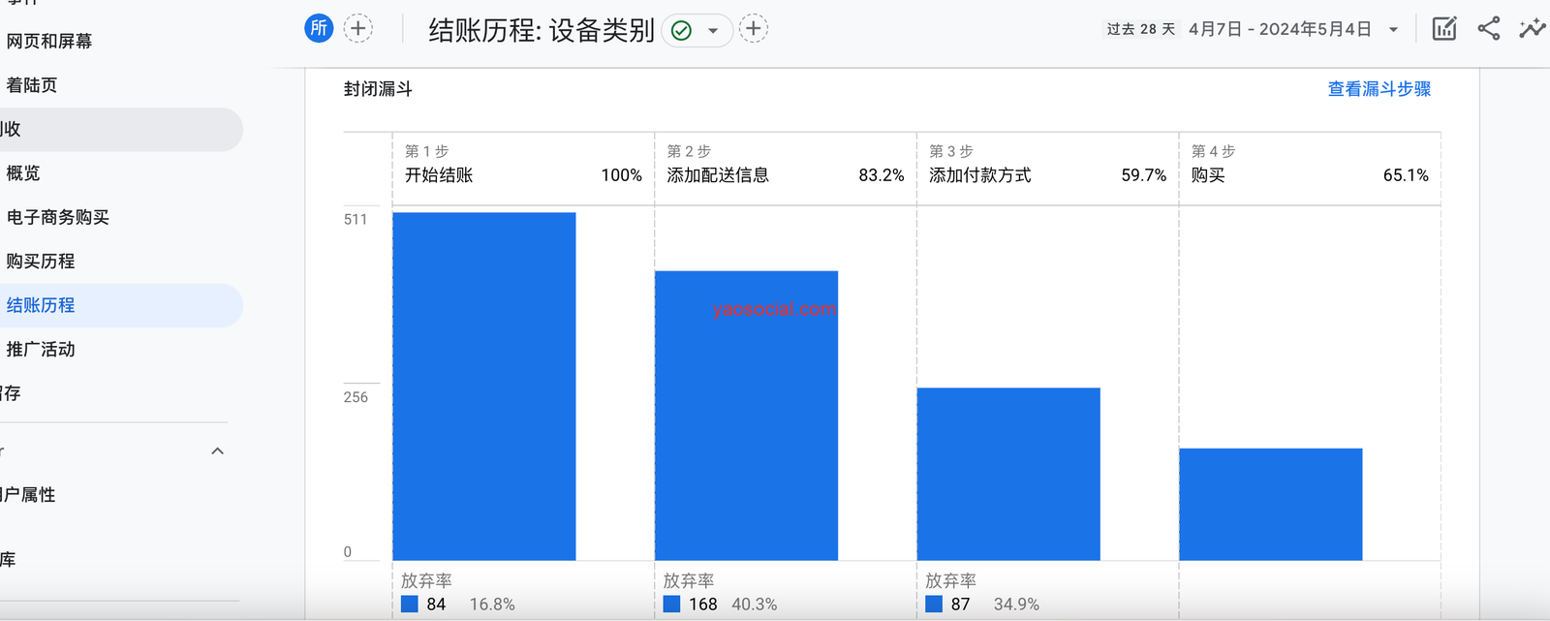
Task: Collapse the sidebar section using the chevron
Action: 218,451
